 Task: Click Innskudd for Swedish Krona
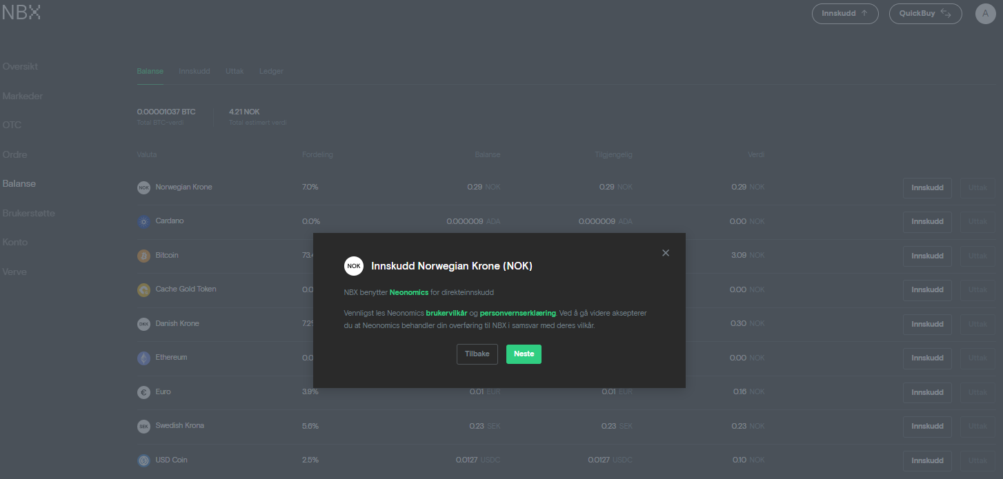pos(927,427)
